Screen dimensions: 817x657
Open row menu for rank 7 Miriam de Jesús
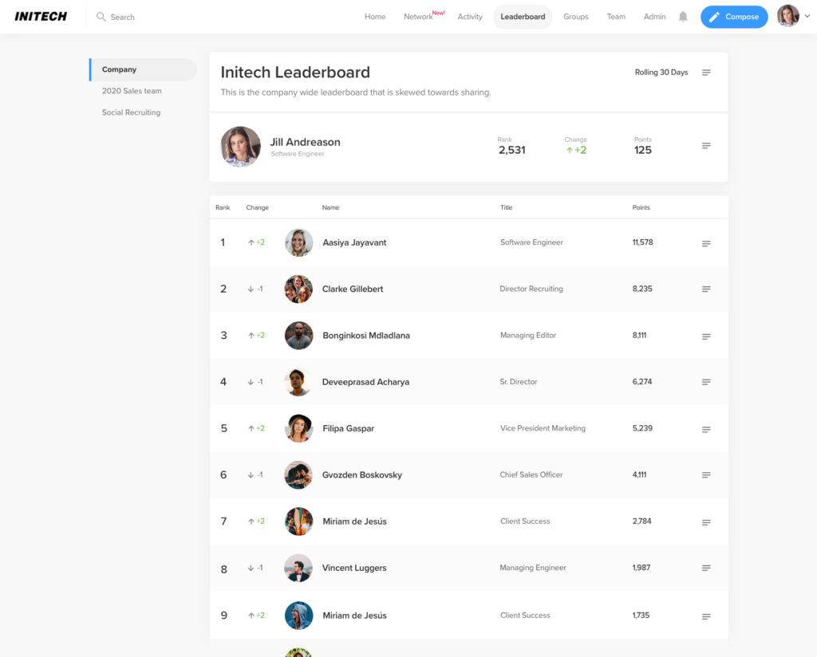706,522
